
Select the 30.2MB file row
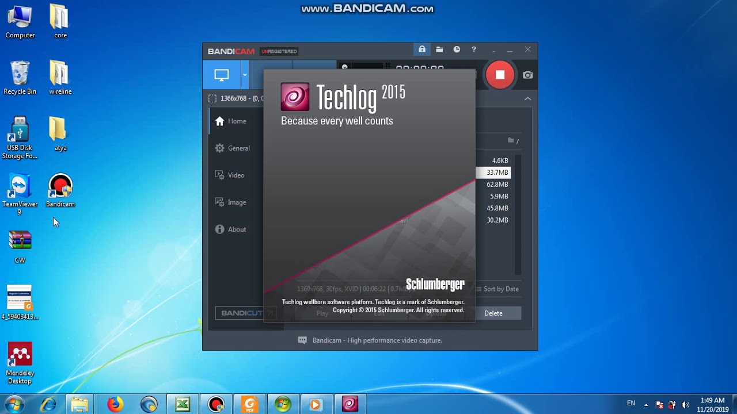[494, 220]
